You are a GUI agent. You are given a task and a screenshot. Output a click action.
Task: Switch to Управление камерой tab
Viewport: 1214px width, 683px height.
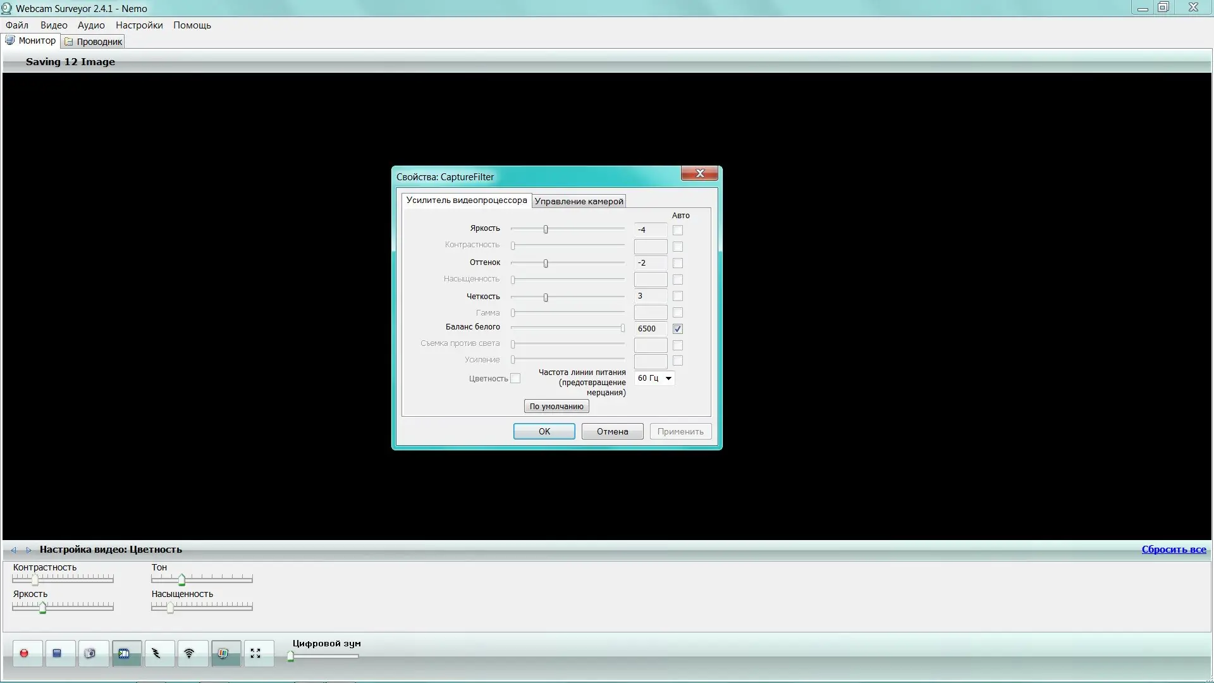click(579, 201)
